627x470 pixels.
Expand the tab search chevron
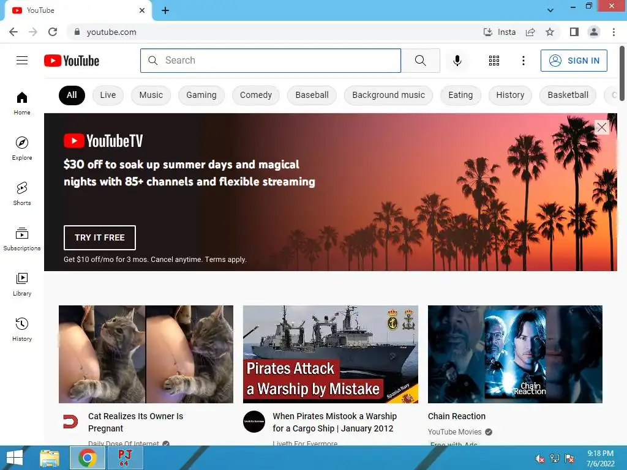(x=550, y=10)
